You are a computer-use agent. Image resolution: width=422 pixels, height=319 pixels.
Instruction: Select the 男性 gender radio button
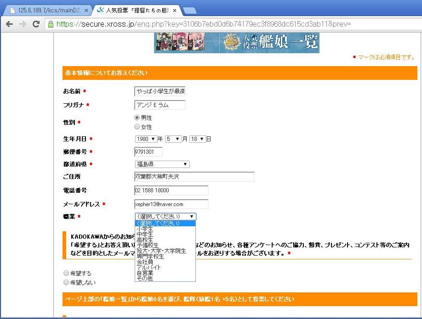(137, 118)
